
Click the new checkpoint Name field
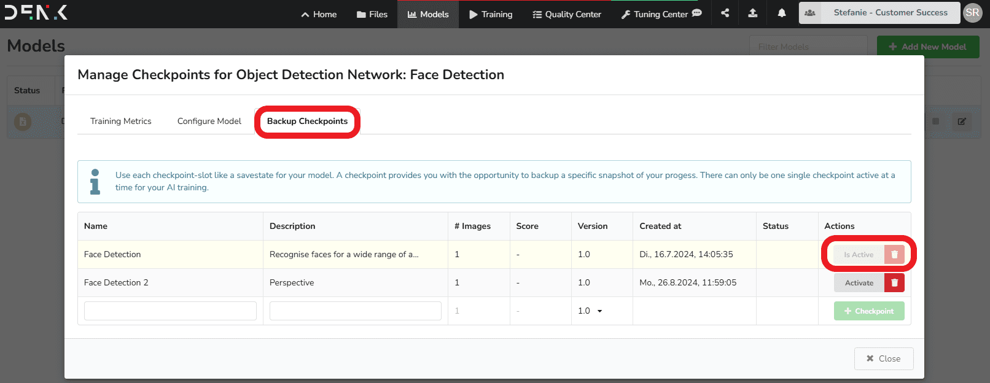tap(170, 311)
